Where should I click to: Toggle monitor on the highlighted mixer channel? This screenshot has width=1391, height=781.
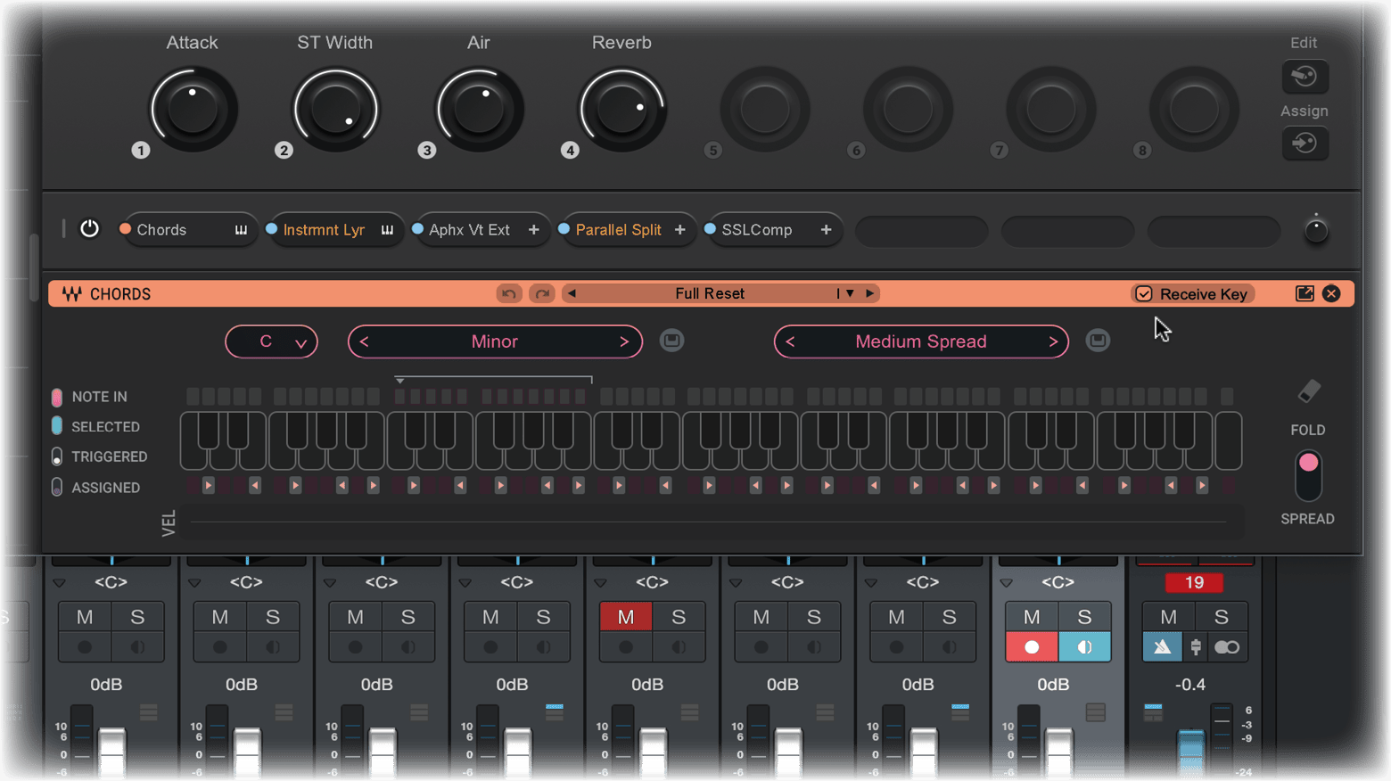point(1084,647)
